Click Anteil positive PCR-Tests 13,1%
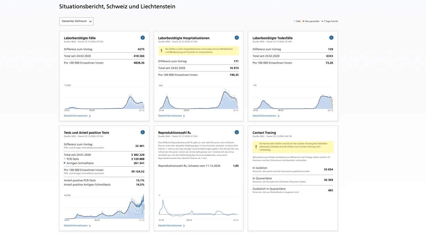 141,180
